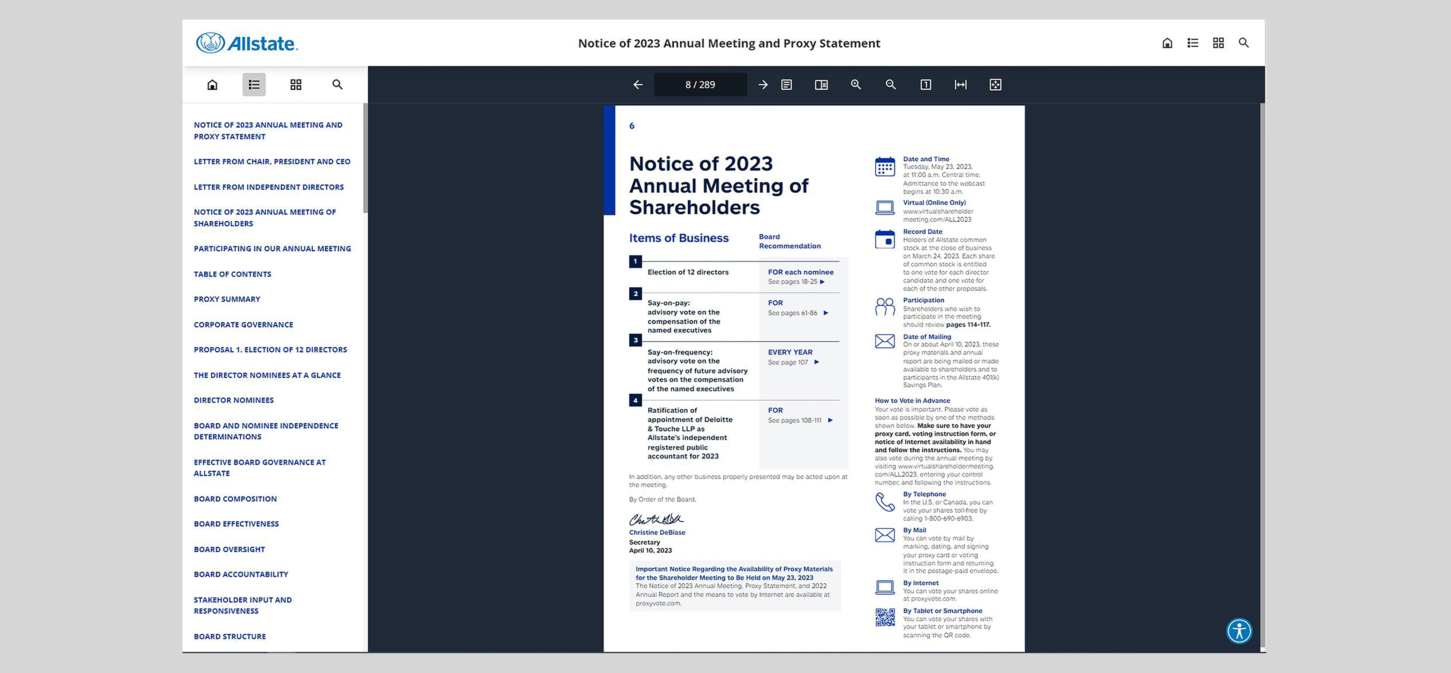Image resolution: width=1451 pixels, height=673 pixels.
Task: Zoom out using the magnifier minus icon
Action: [x=891, y=84]
